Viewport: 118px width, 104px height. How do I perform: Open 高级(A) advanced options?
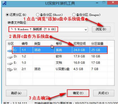(x=16, y=93)
